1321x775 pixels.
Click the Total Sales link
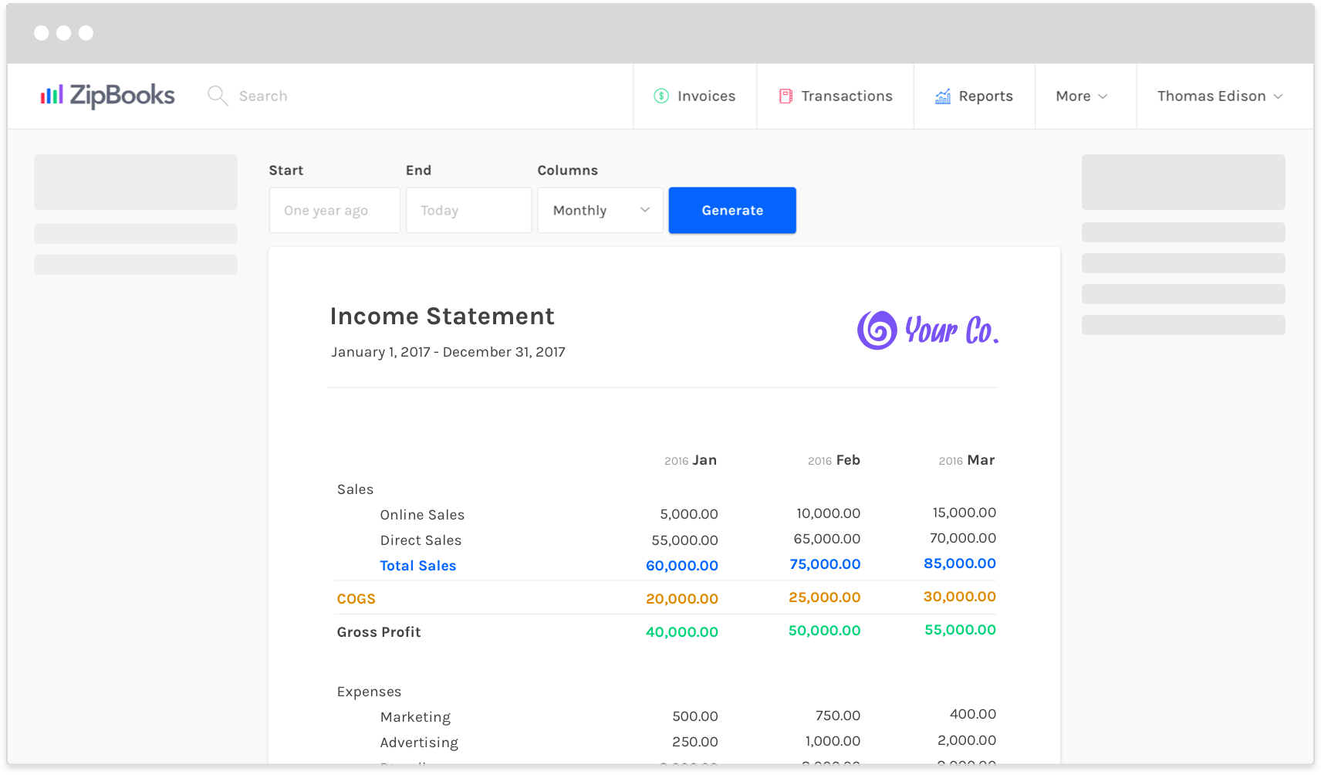(x=417, y=565)
